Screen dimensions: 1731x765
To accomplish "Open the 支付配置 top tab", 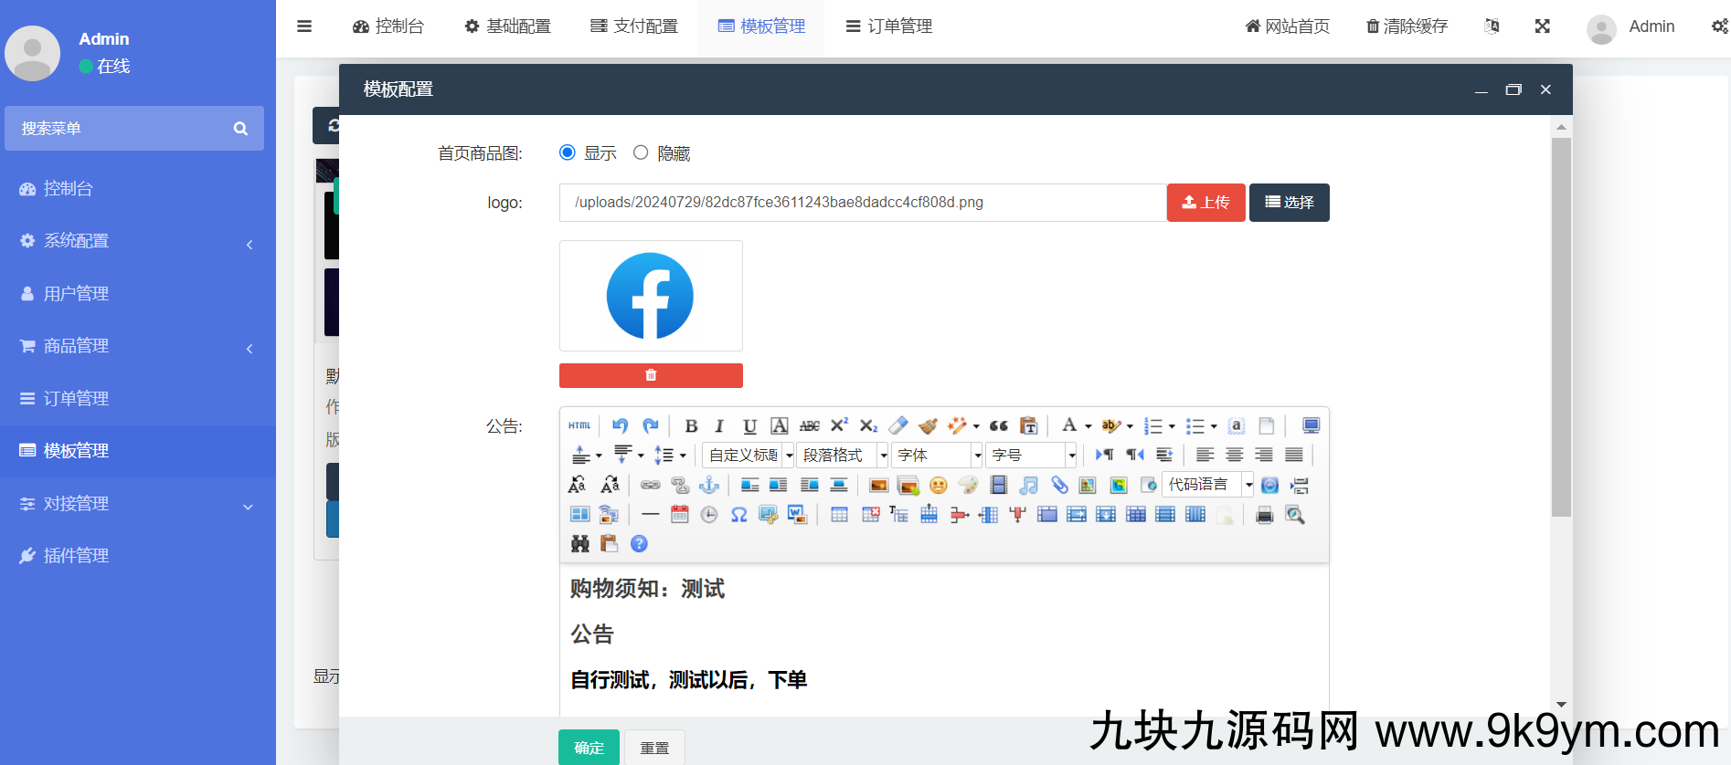I will 634,26.
